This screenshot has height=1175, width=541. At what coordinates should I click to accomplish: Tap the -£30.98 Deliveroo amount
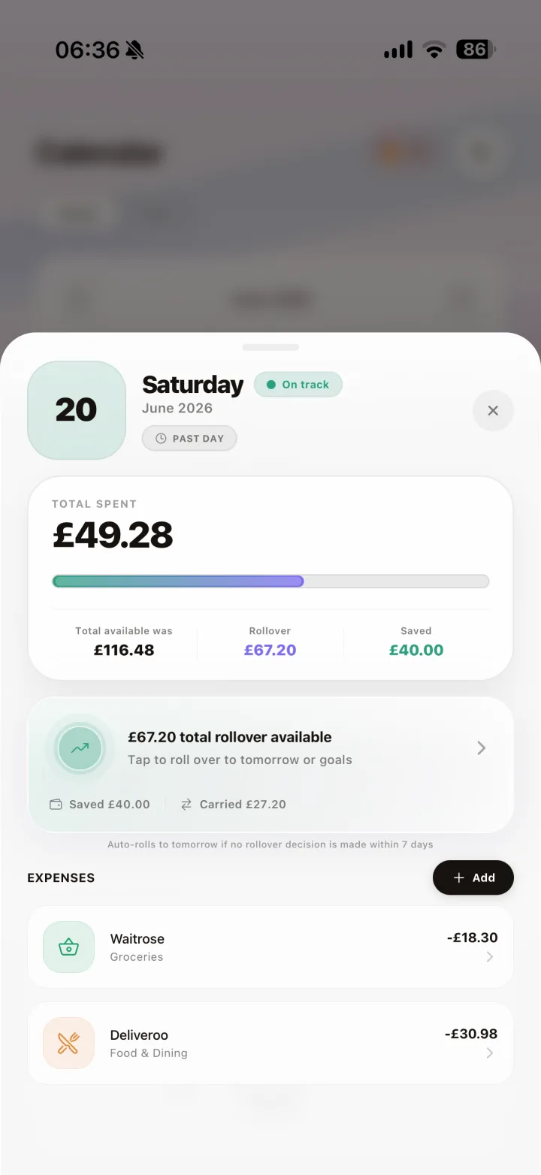click(471, 1035)
